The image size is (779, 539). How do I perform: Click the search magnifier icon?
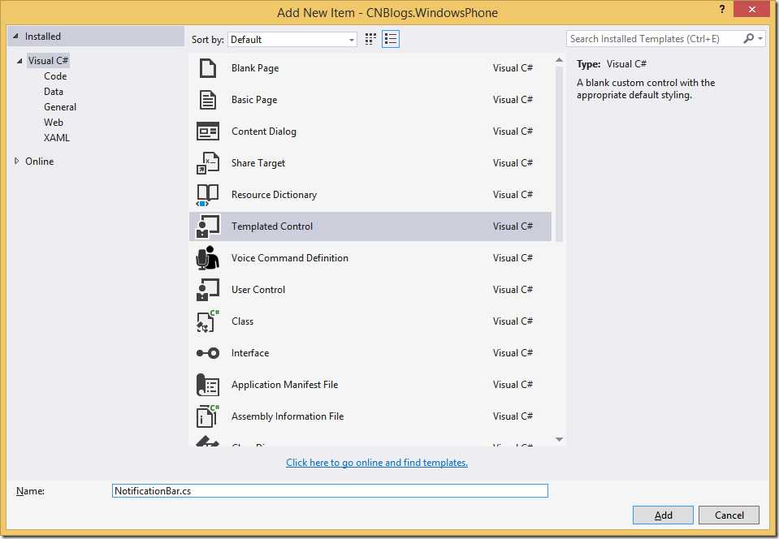[x=748, y=38]
